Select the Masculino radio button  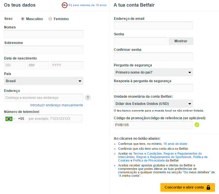23,19
